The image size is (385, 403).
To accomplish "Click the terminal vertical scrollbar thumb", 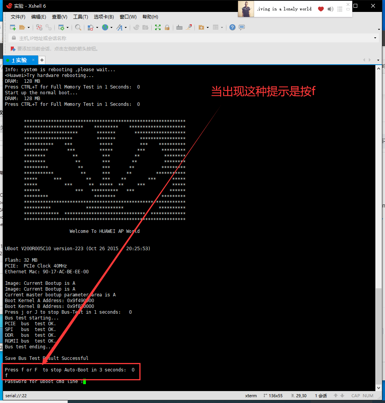I will (378, 336).
